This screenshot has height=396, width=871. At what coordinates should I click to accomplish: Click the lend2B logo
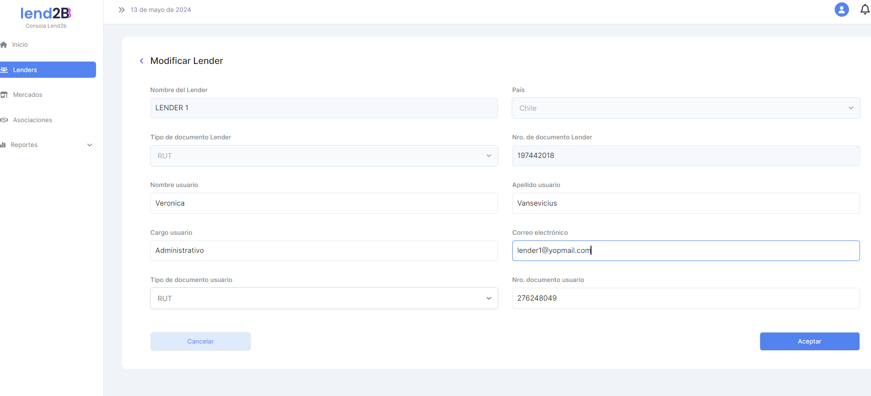coord(46,14)
